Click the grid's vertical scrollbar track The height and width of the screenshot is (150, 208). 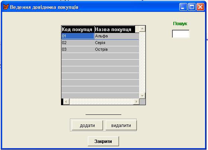pos(142,62)
